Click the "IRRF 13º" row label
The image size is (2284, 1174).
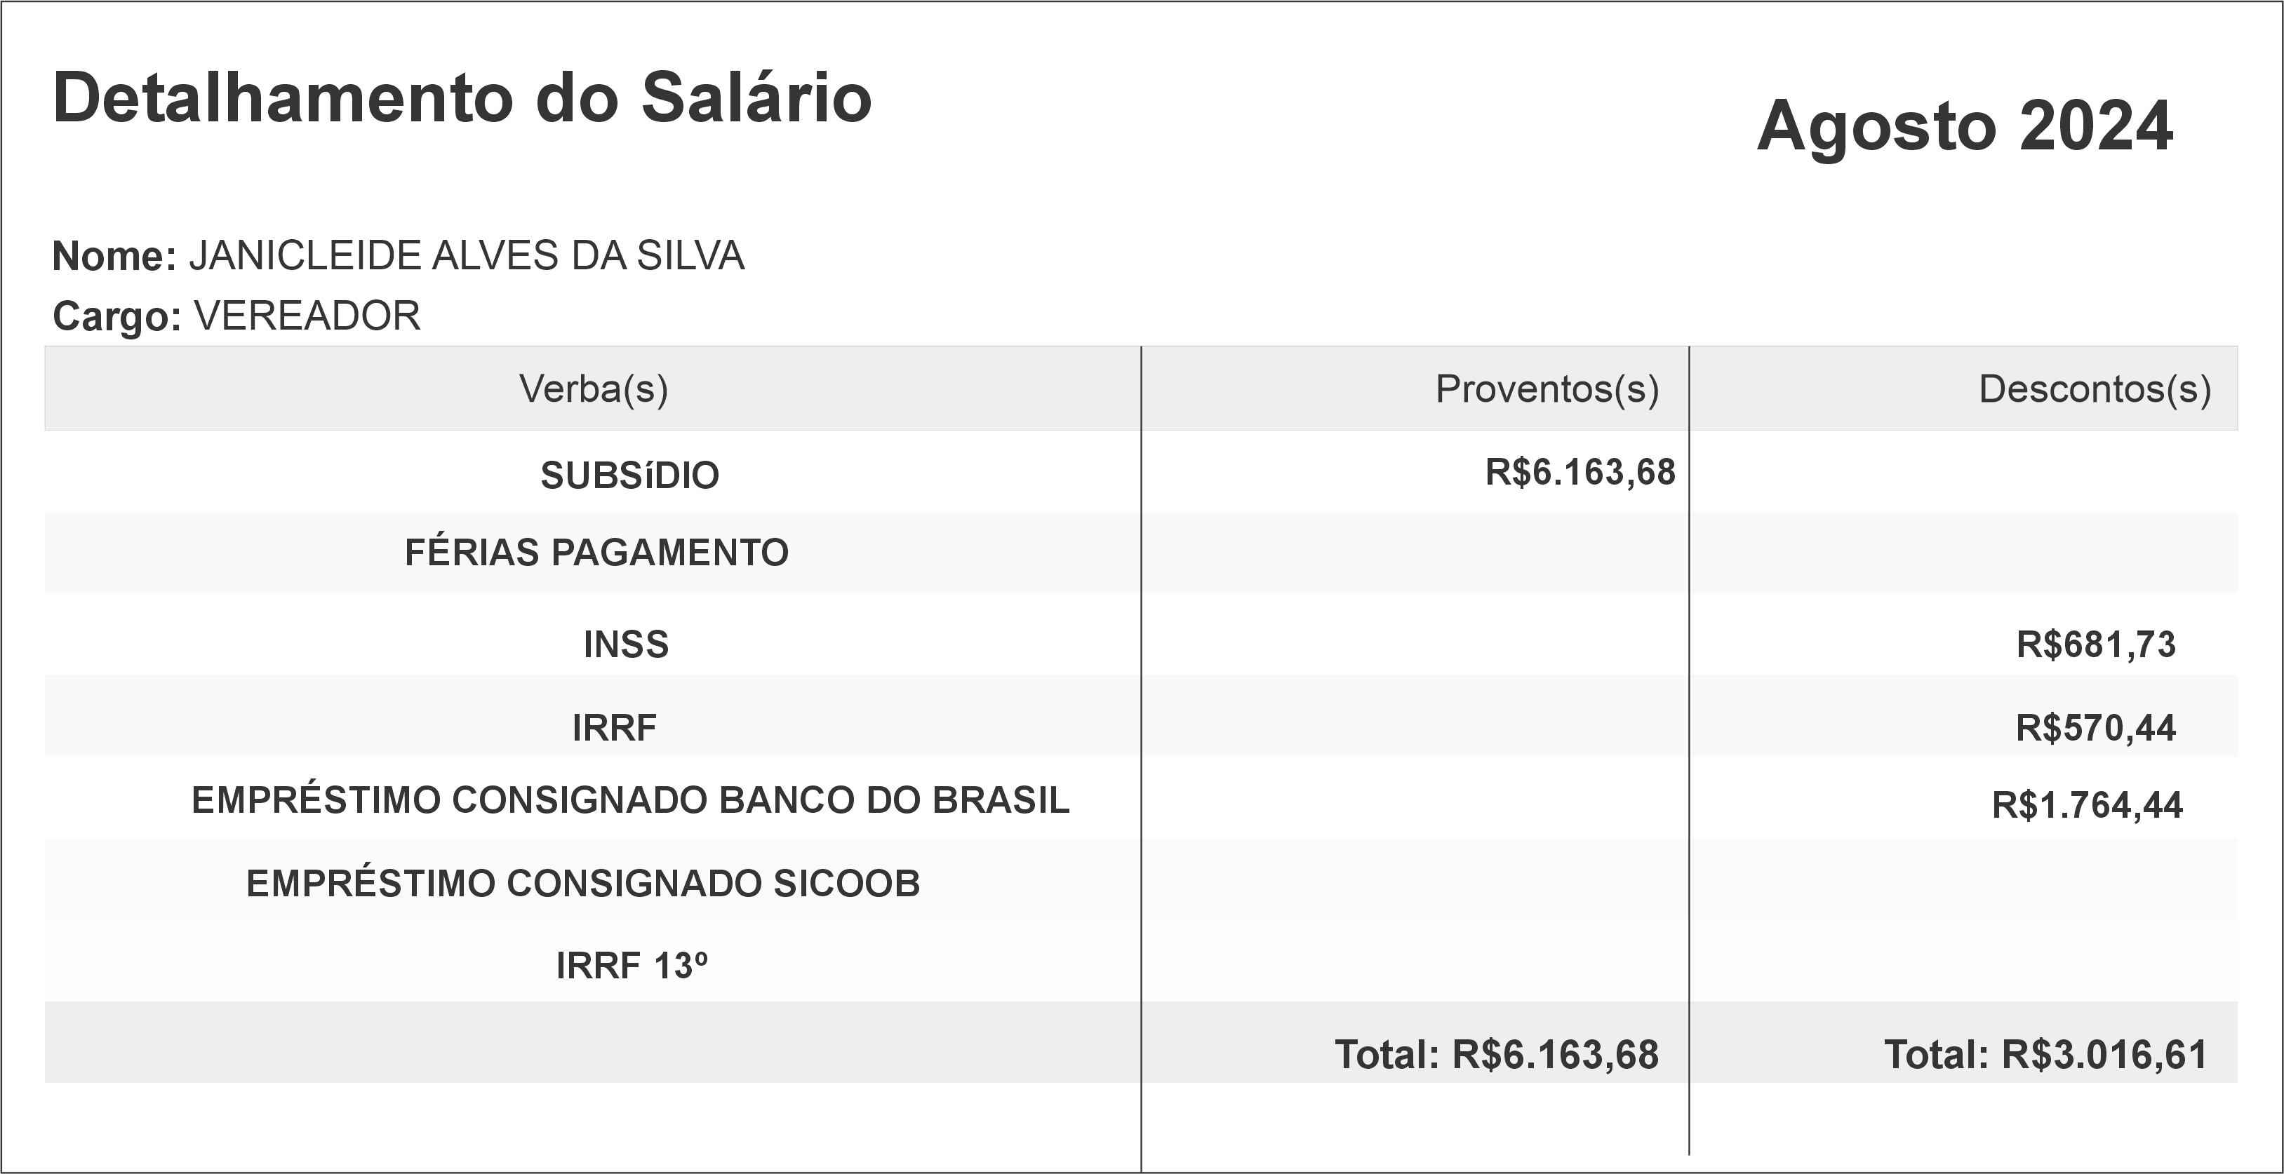click(632, 966)
